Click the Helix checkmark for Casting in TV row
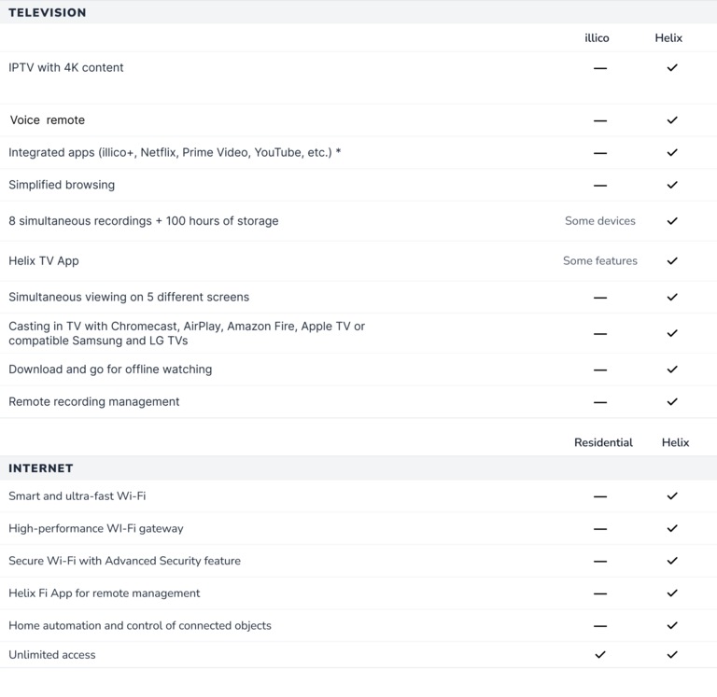The height and width of the screenshot is (697, 717). pos(672,333)
